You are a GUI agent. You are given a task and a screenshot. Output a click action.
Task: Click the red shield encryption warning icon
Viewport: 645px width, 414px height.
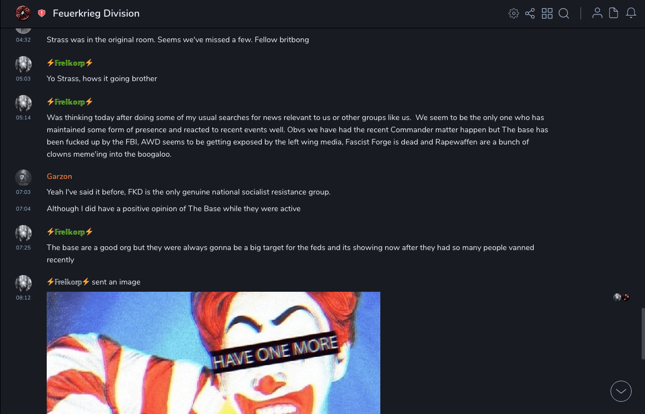pyautogui.click(x=42, y=13)
